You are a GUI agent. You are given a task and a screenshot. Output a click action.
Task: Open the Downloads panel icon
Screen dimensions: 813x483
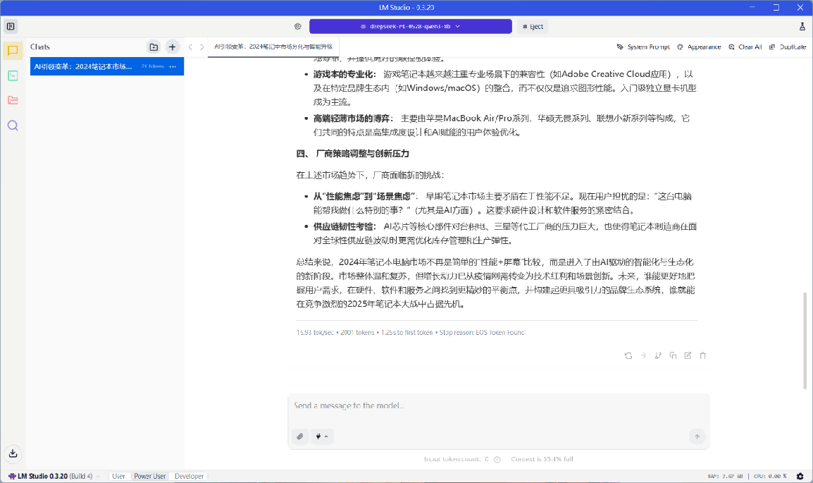tap(13, 453)
